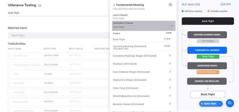Open the chat support icon
This screenshot has height=112, width=239.
[x=229, y=103]
